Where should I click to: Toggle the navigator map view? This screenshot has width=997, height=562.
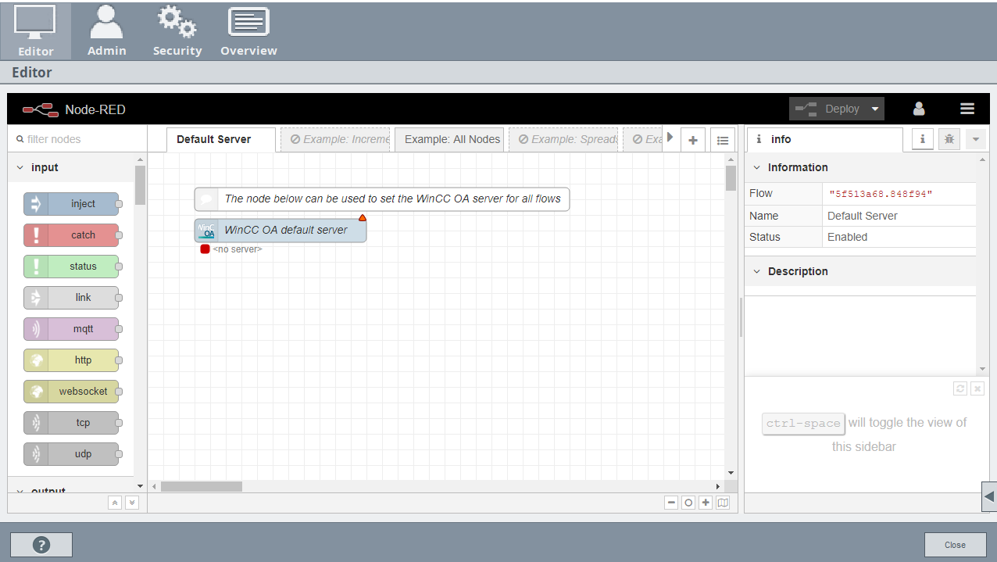pos(723,503)
